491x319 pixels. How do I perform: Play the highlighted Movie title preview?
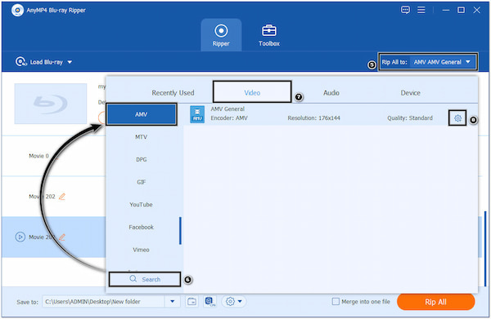tap(20, 237)
